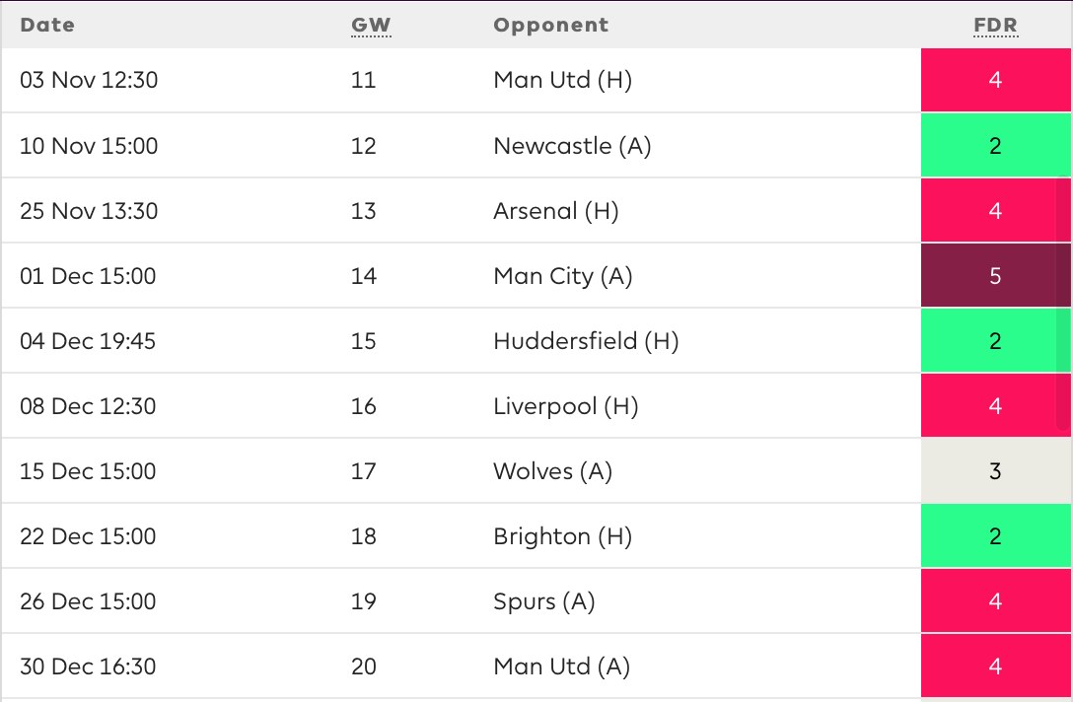Select the Man Utd (A) gameweek 20 fixture
Image resolution: width=1073 pixels, height=702 pixels.
tap(536, 666)
